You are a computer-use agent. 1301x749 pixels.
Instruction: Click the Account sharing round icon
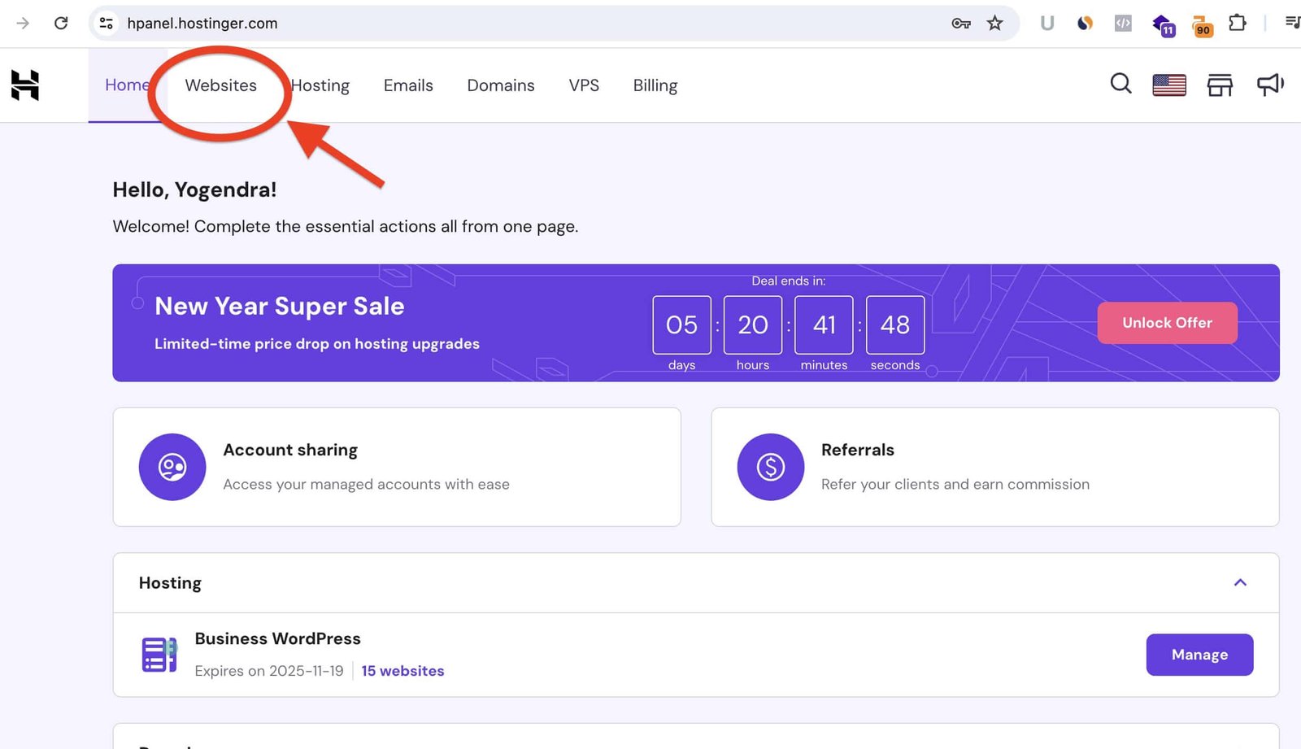point(172,467)
